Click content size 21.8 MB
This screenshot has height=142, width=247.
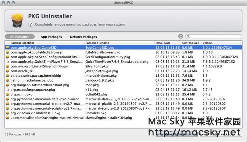point(188,62)
